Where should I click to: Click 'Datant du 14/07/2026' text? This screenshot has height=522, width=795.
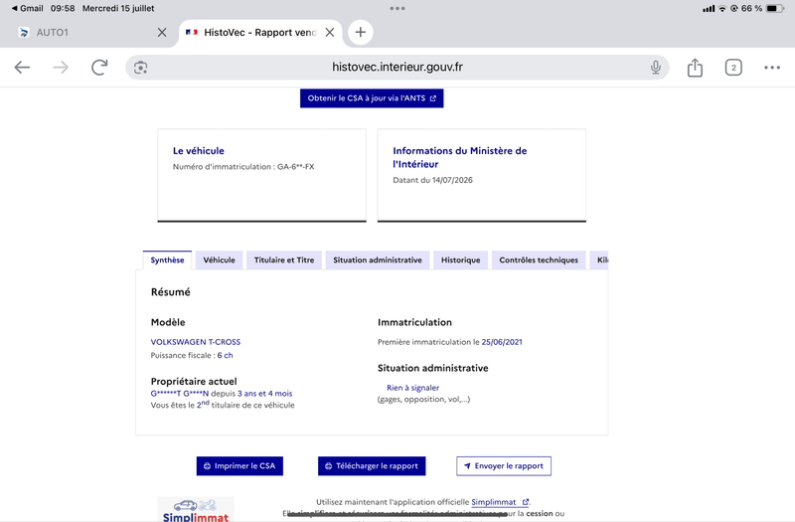coord(432,180)
